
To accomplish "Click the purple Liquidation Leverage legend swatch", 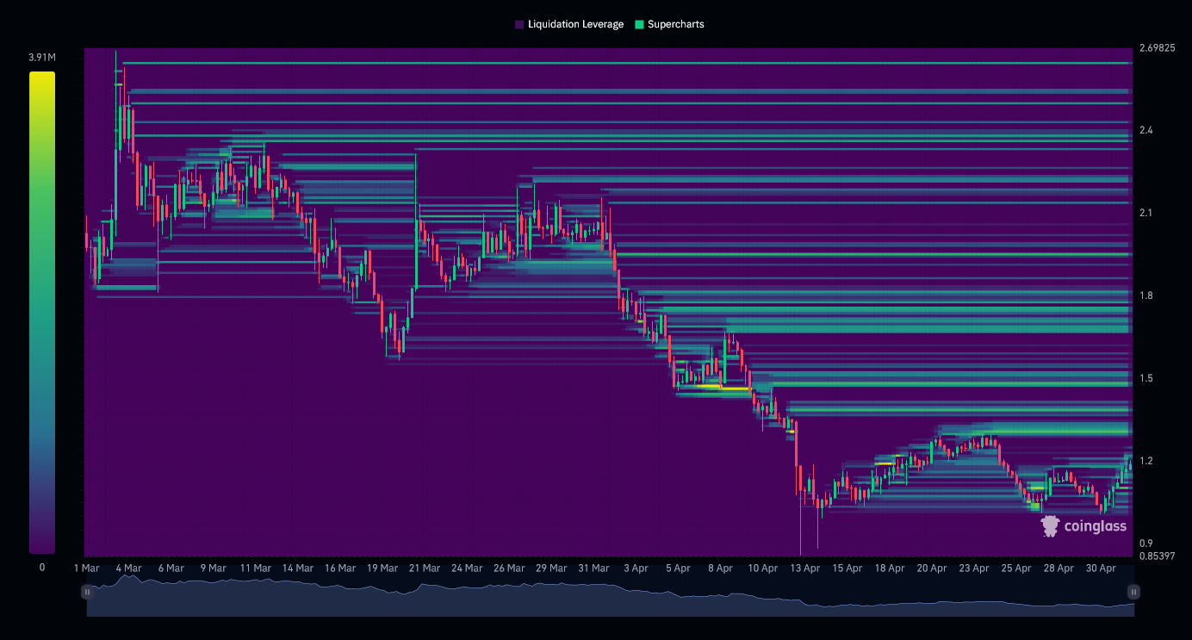I will tap(519, 24).
